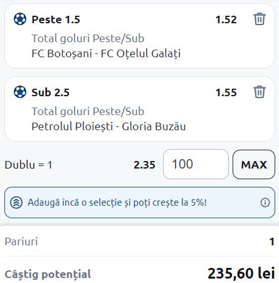This screenshot has height=283, width=279.
Task: Select the Sub 2.5 selection title
Action: [50, 92]
